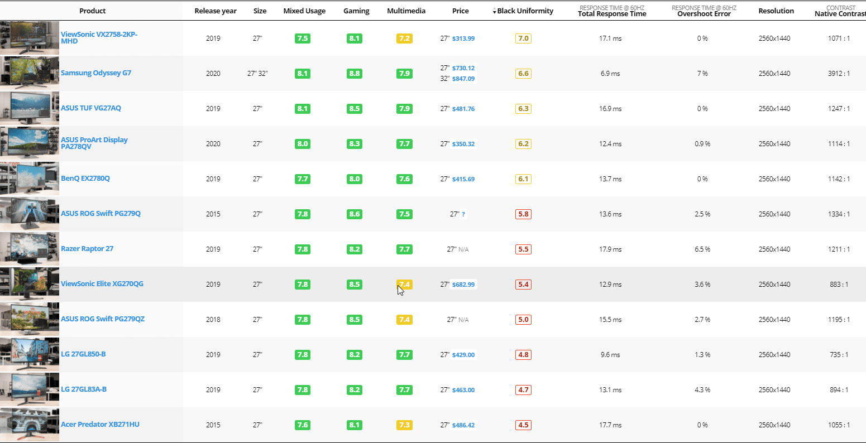This screenshot has width=866, height=443.
Task: Open ASUS ProArt Display PA278QV link
Action: (x=94, y=143)
